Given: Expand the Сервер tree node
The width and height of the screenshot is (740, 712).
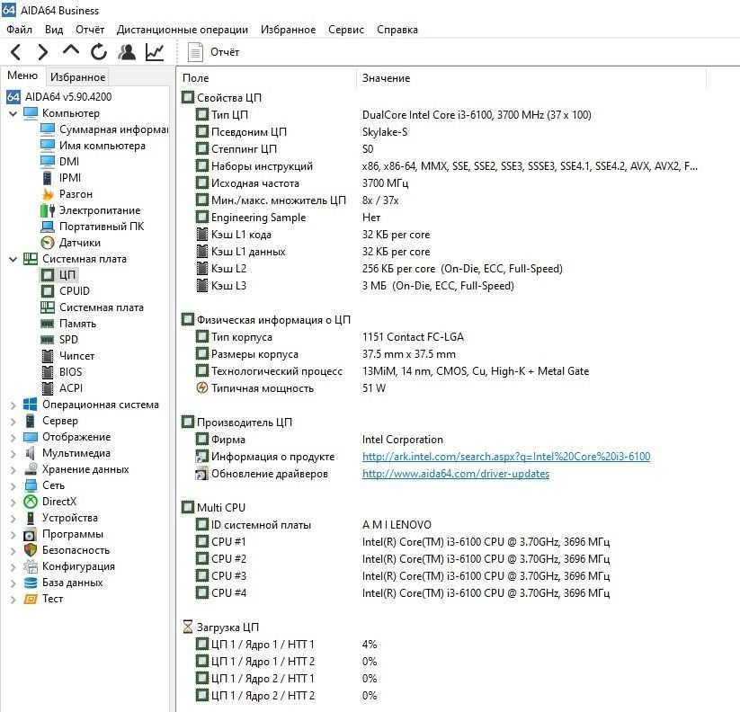Looking at the screenshot, I should (13, 421).
